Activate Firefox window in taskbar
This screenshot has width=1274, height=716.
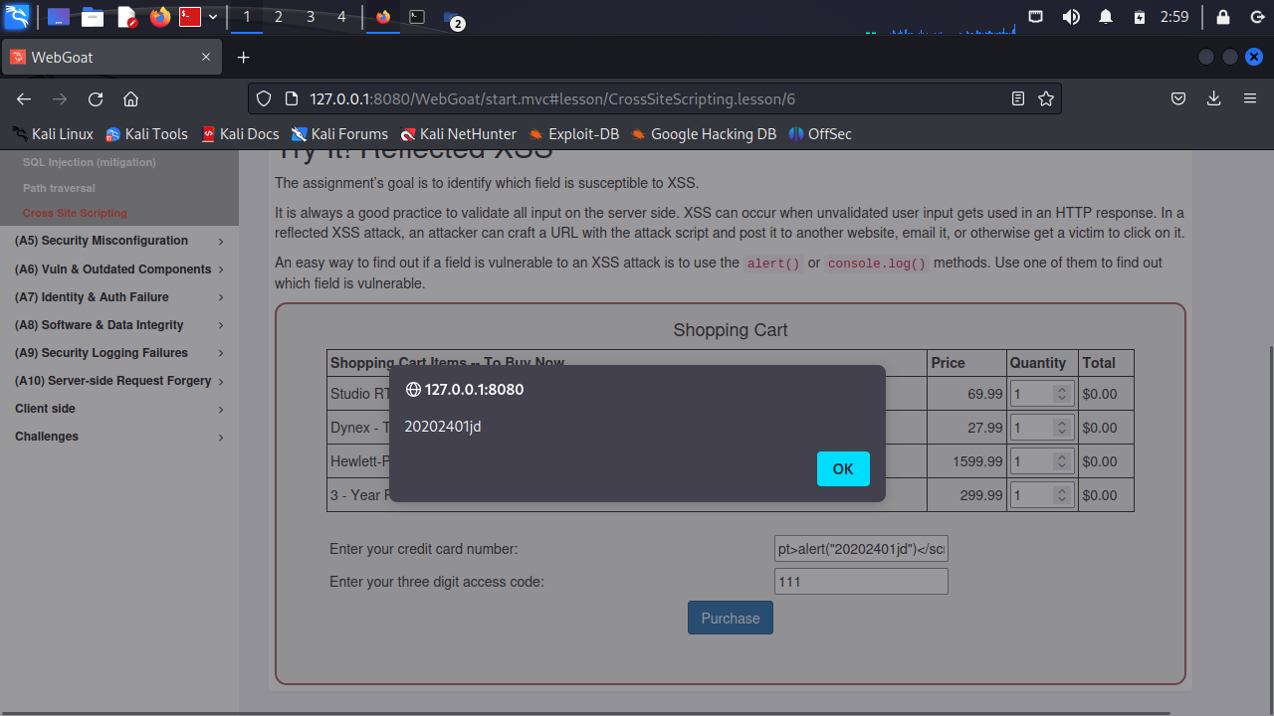click(383, 17)
